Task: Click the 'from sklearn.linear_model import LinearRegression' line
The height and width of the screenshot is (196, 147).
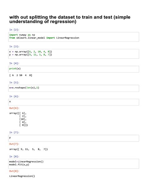Action: (44, 38)
